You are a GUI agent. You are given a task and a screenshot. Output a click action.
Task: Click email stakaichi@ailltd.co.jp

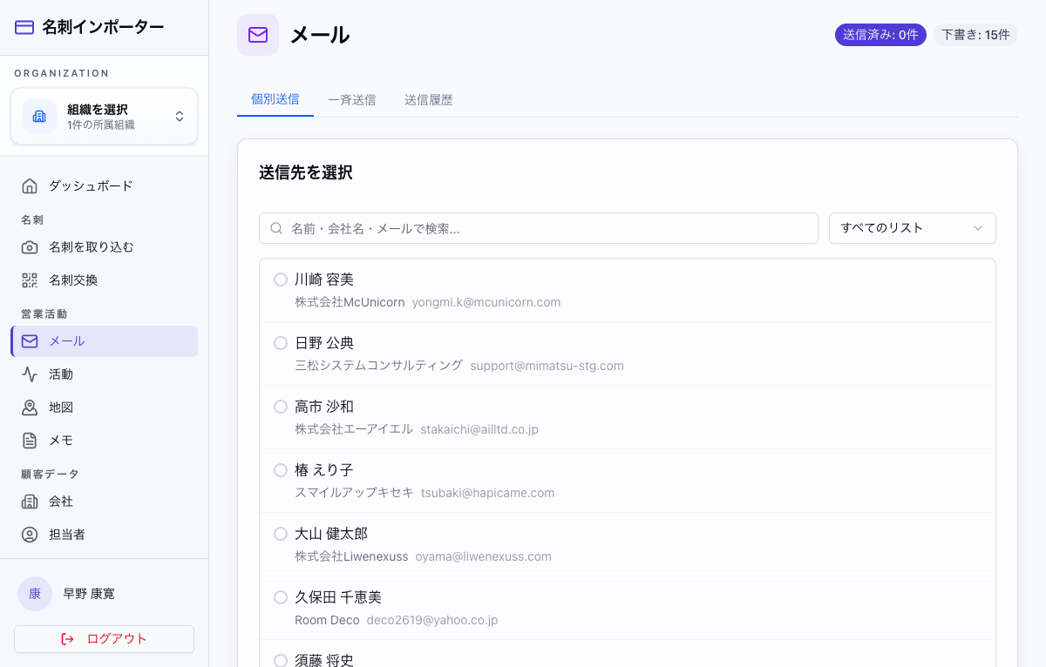click(x=479, y=429)
